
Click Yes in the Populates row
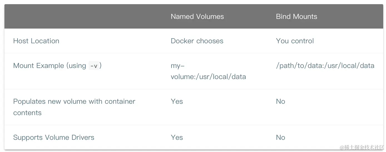[x=177, y=102]
